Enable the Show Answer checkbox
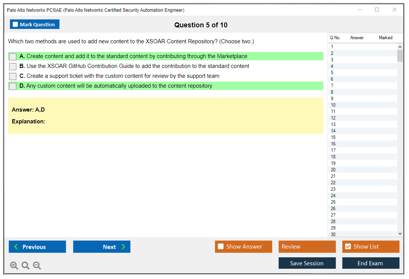 click(x=221, y=247)
